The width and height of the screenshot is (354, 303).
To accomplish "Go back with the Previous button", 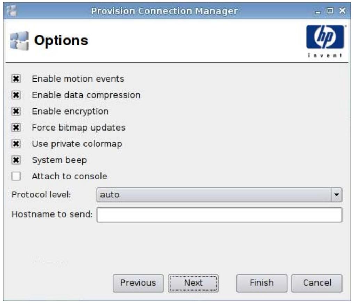I will pos(138,283).
